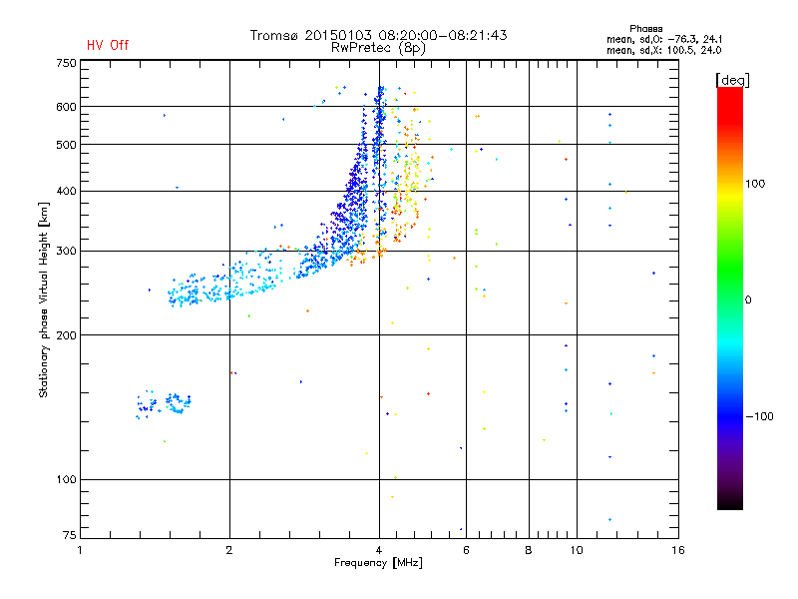
Task: Click the y-axis tick label '200'
Action: coord(66,335)
